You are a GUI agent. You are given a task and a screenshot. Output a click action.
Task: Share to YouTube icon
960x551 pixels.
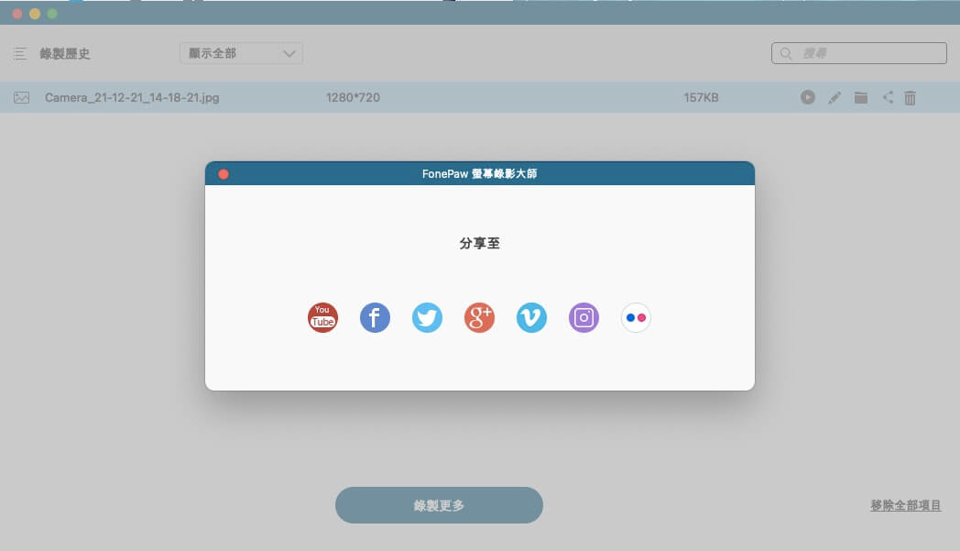click(x=322, y=317)
